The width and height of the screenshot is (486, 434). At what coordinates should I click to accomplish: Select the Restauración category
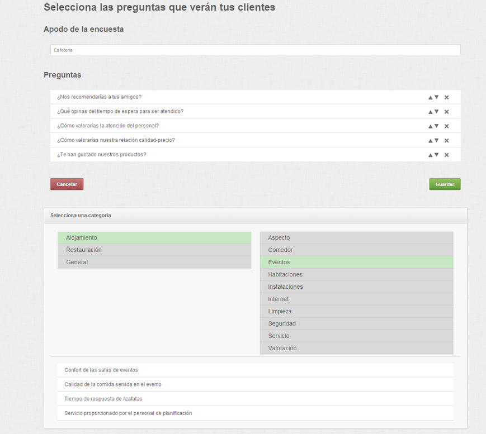[x=154, y=250]
